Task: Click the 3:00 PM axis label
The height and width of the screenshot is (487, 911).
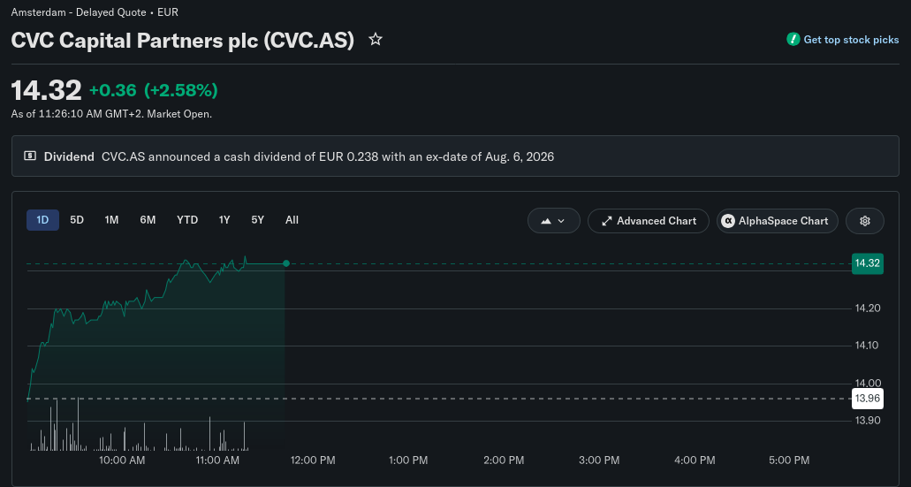Action: (599, 460)
